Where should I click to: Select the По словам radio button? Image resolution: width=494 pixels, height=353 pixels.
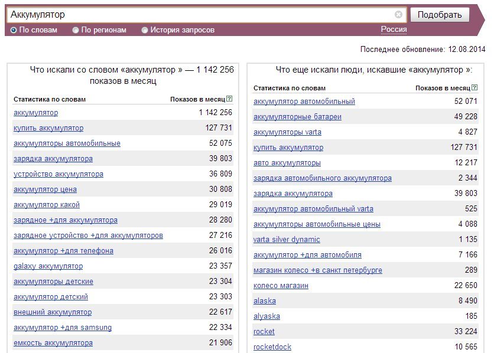coord(14,30)
